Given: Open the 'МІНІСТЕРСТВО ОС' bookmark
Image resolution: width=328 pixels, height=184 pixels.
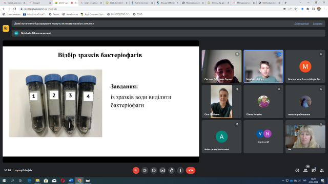Looking at the screenshot, I should (118, 14).
